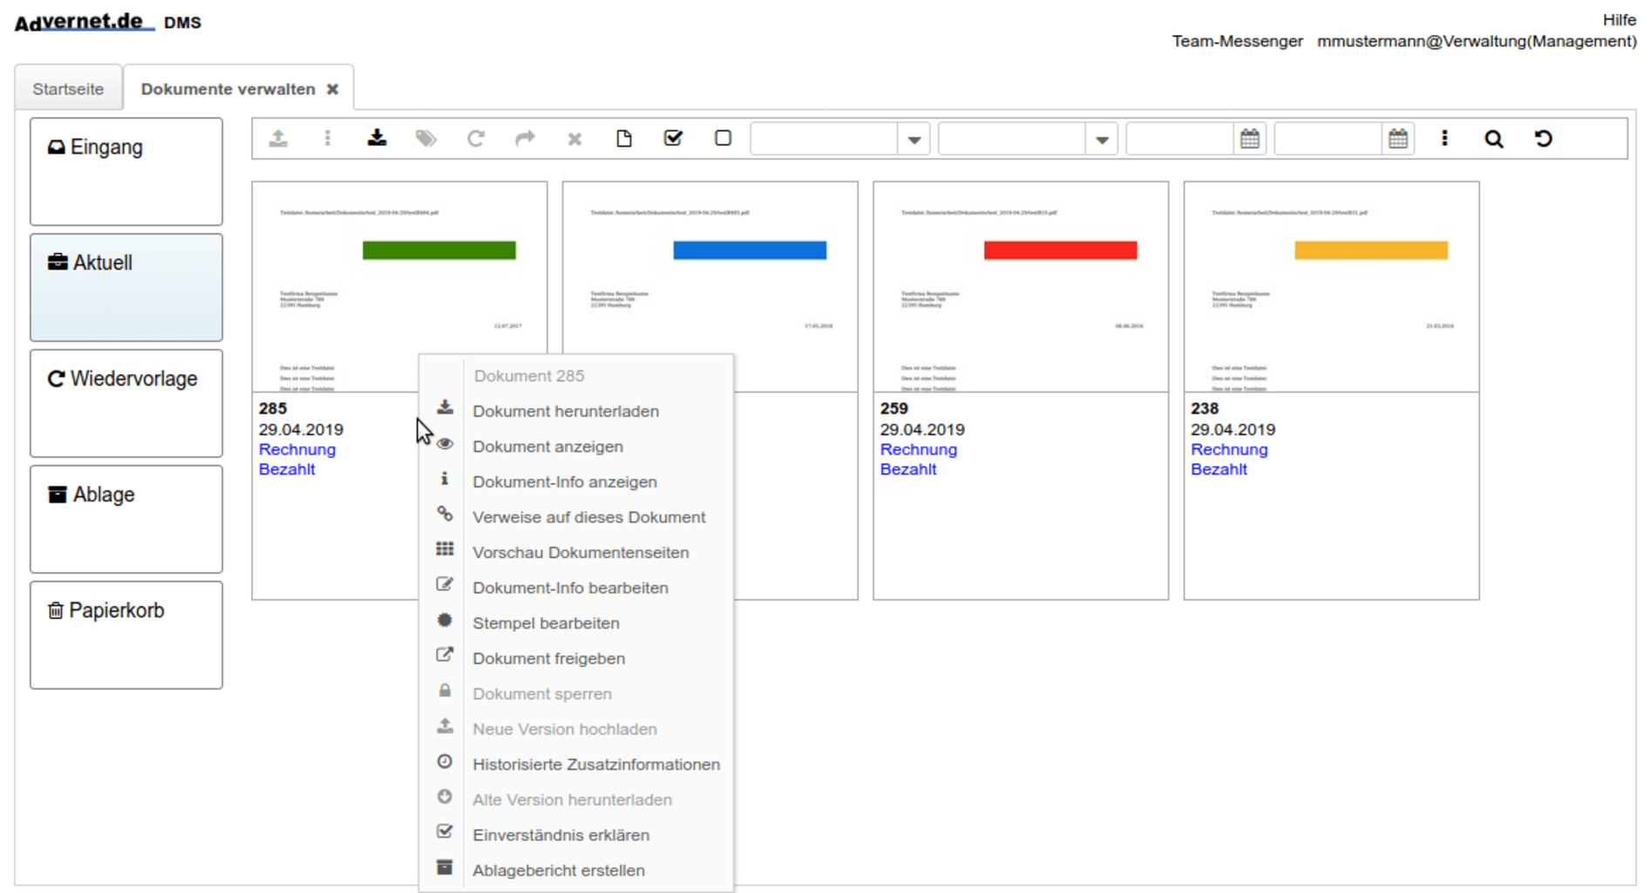Click the Rechnung link of document 259
Image resolution: width=1651 pixels, height=893 pixels.
[918, 449]
